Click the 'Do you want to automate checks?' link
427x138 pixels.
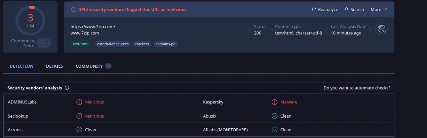[x=357, y=88]
